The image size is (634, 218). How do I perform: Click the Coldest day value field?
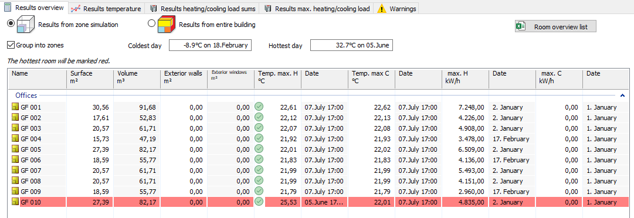[x=210, y=45]
